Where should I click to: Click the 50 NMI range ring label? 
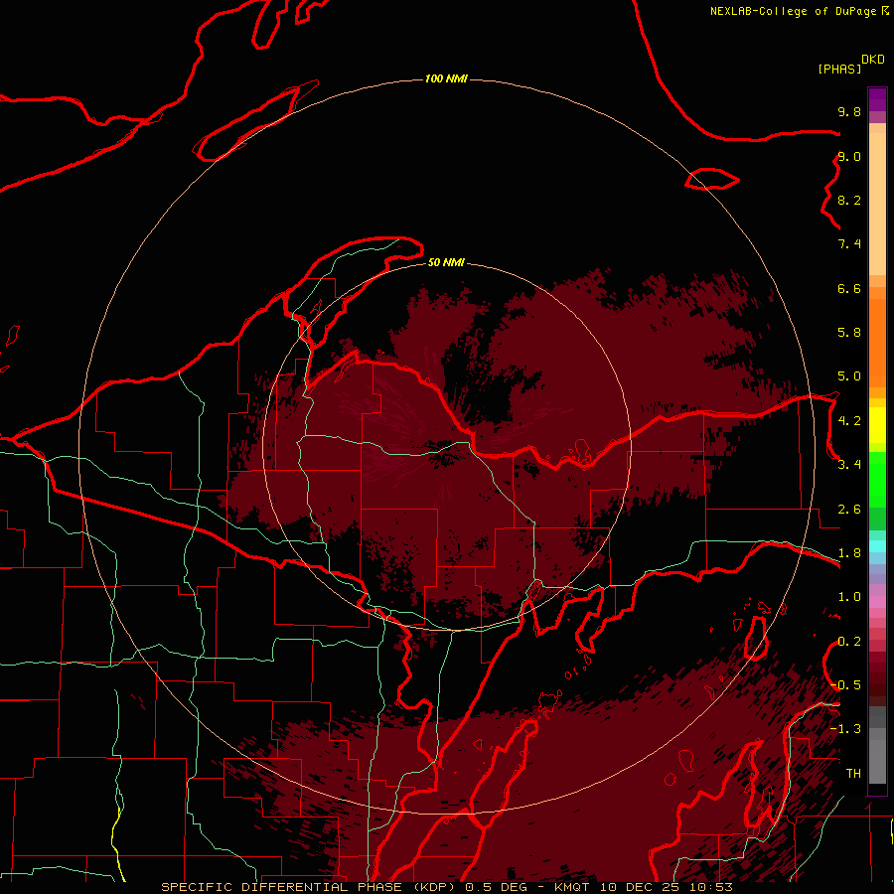(446, 262)
